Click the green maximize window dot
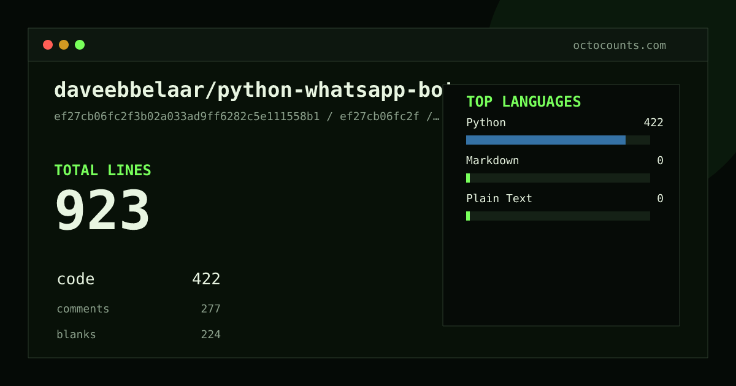The height and width of the screenshot is (386, 736). [80, 45]
